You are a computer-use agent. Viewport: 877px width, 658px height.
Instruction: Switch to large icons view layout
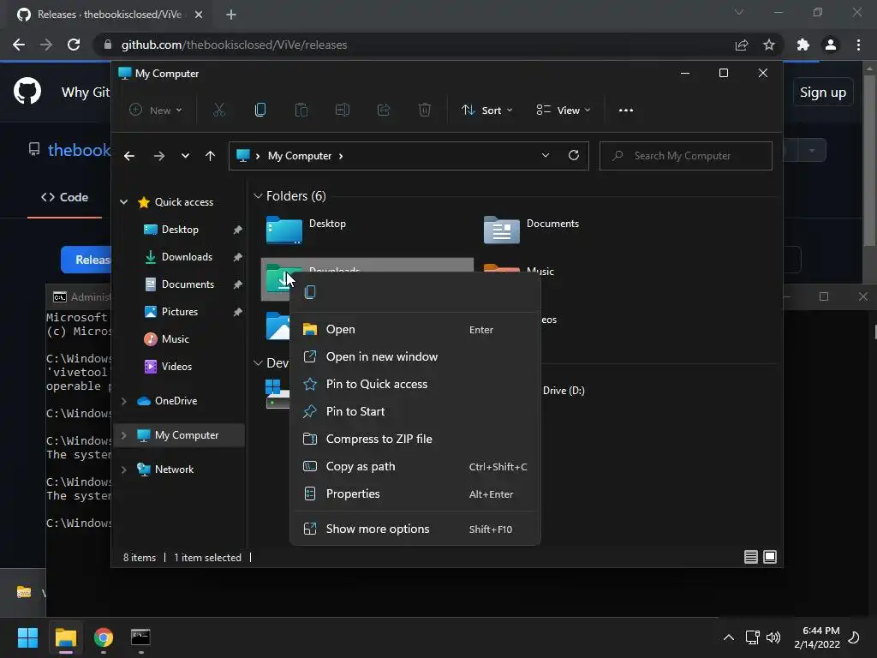click(770, 557)
